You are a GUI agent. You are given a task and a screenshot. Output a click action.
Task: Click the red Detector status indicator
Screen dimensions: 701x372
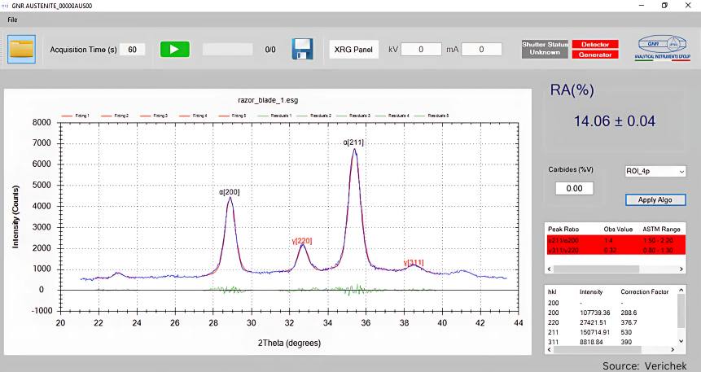[x=594, y=44]
